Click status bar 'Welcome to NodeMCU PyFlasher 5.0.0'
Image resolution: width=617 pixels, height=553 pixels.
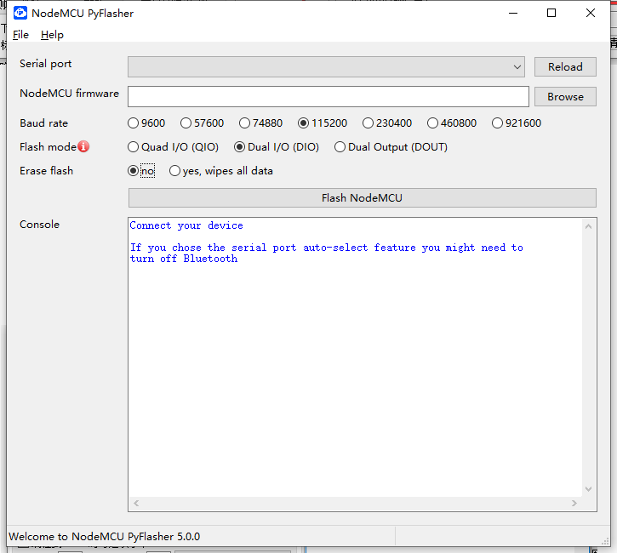coord(105,537)
